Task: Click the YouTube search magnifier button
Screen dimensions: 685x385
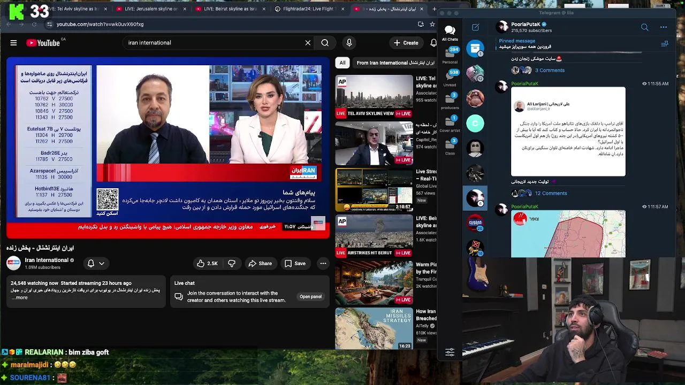Action: coord(325,43)
